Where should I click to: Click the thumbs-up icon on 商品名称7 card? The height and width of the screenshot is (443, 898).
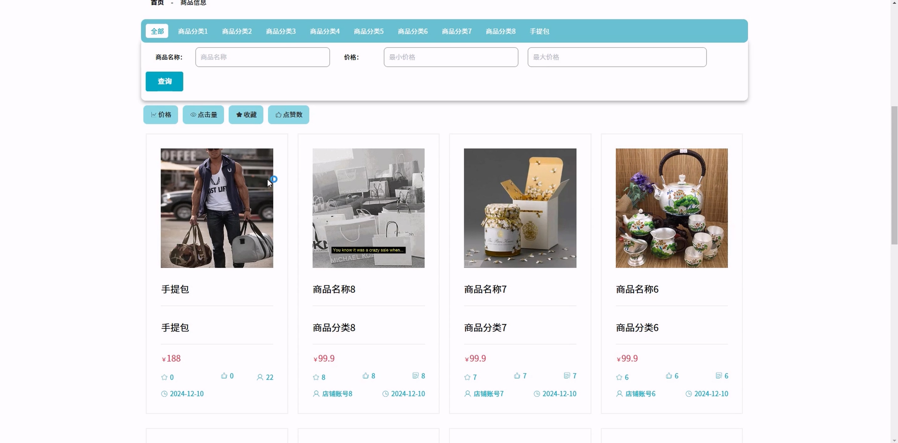coord(517,376)
